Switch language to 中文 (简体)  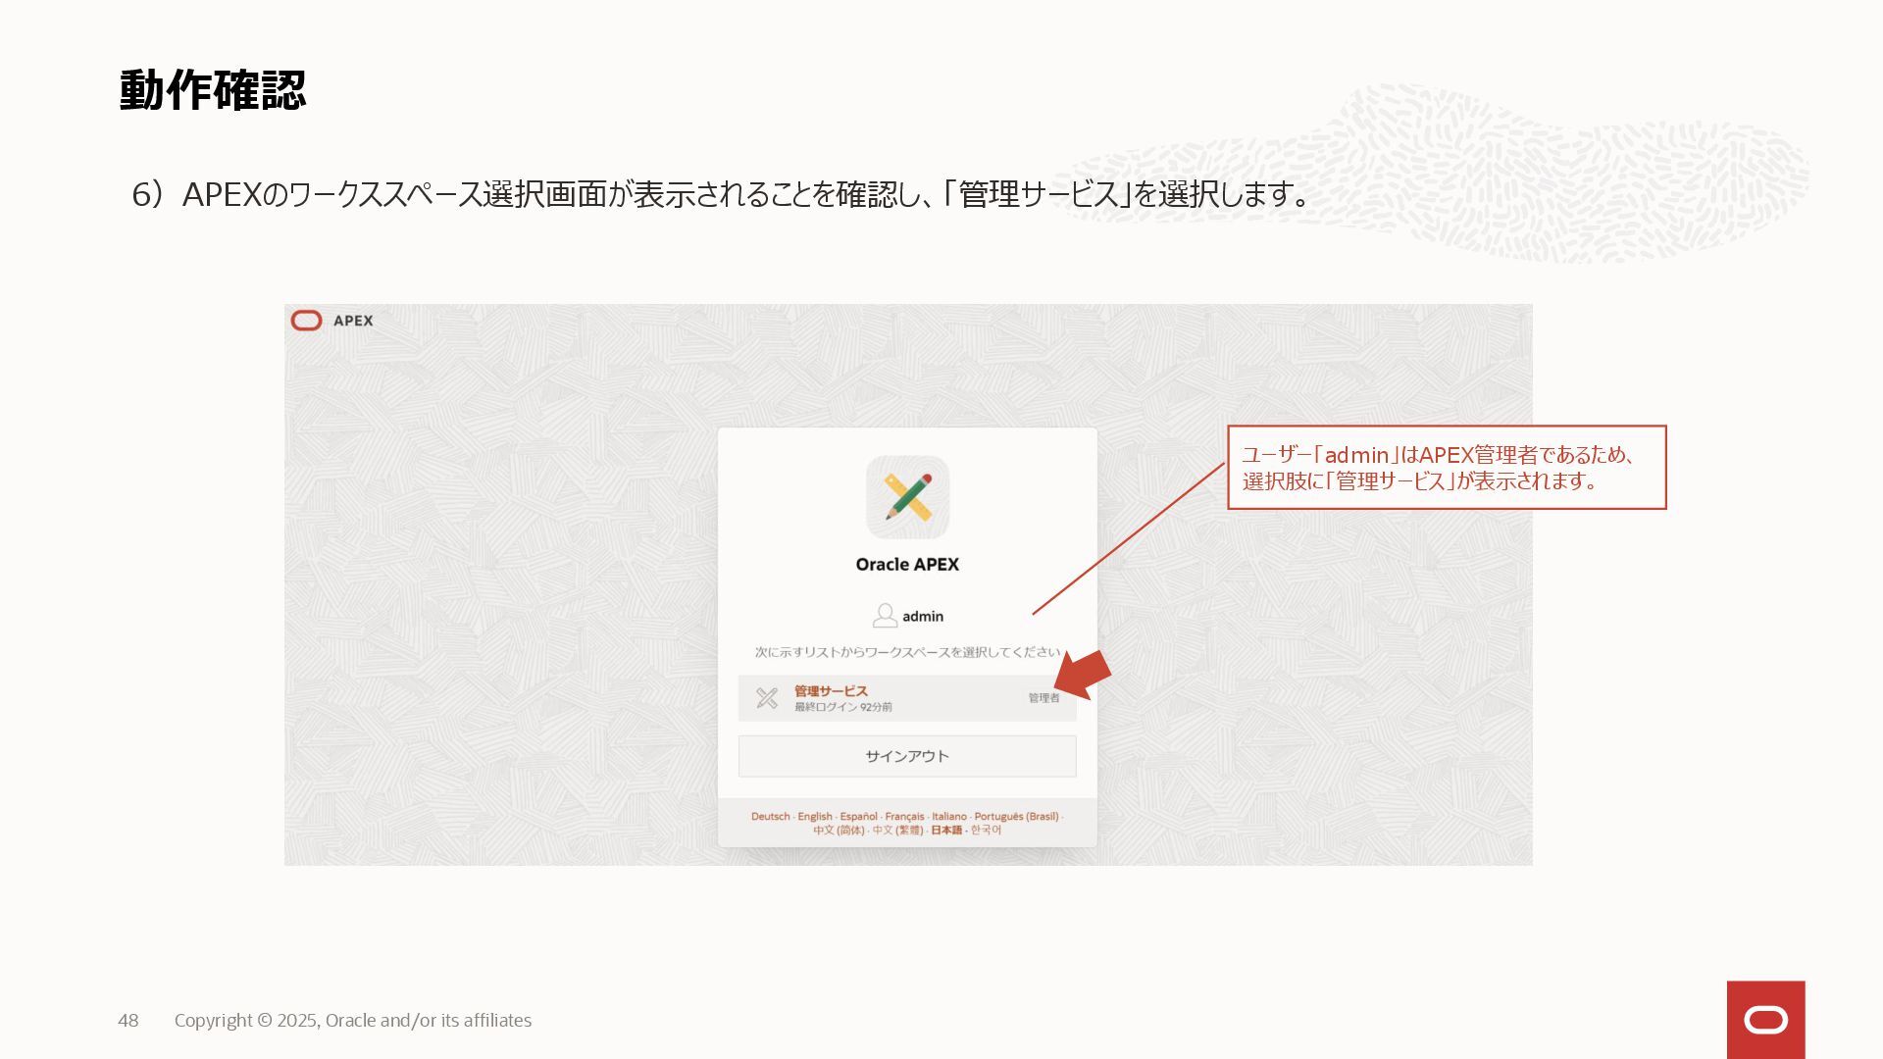tap(839, 831)
